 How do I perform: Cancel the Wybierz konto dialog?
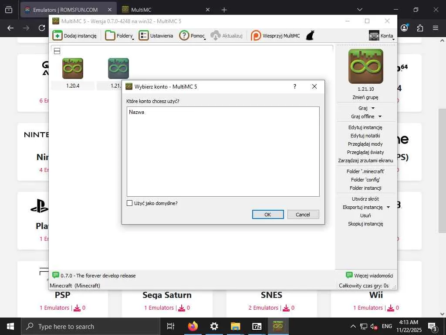303,215
